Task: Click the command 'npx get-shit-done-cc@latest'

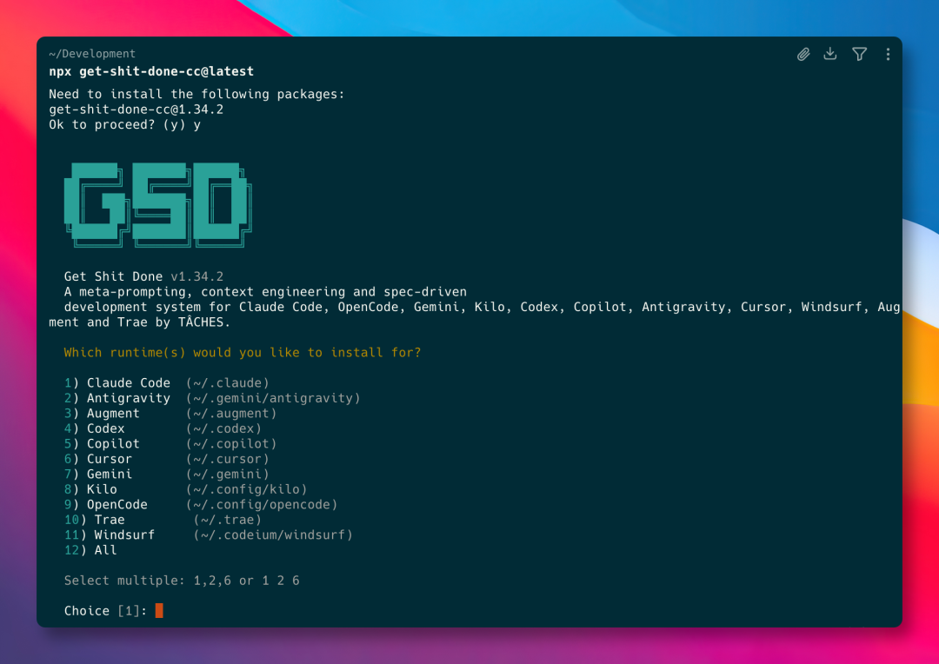Action: pyautogui.click(x=151, y=71)
